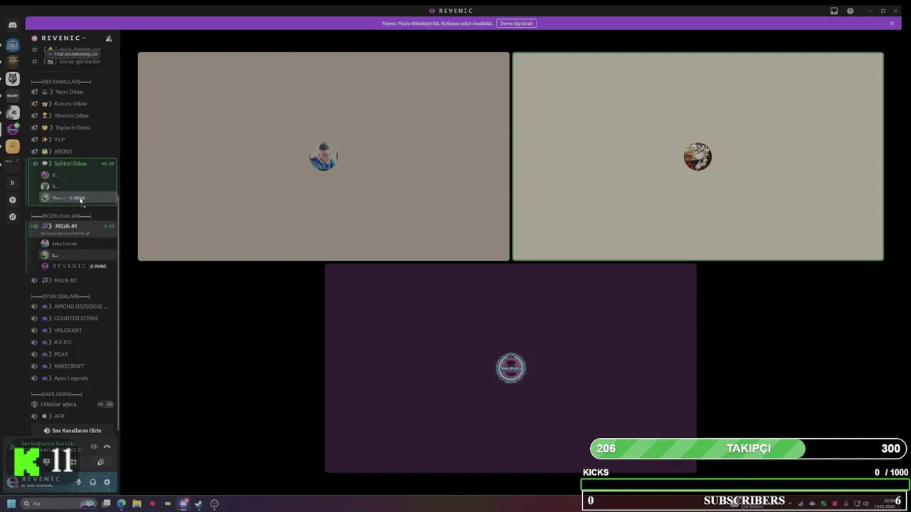Dismiss the streamer mode banner with X
911x512 pixels.
[891, 23]
